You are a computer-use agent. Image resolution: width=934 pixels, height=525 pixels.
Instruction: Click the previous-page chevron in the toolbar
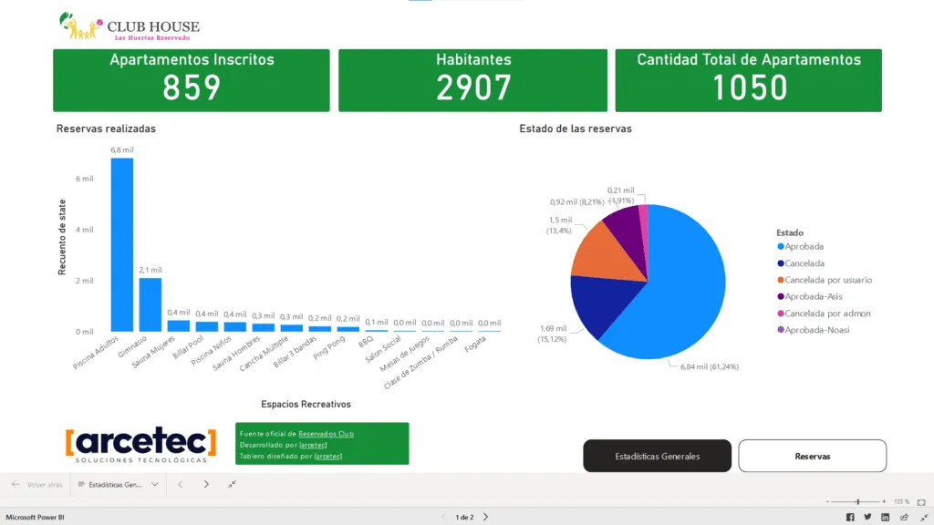point(181,484)
